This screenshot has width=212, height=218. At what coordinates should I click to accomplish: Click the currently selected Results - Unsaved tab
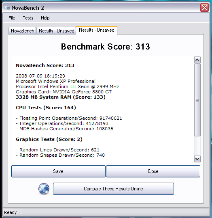[97, 30]
